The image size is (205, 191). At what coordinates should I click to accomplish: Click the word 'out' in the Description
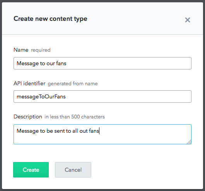(x=84, y=131)
